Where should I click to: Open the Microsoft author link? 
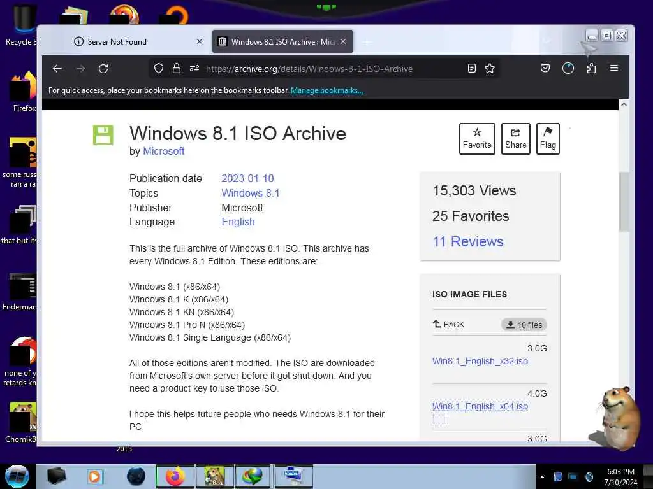tap(164, 151)
